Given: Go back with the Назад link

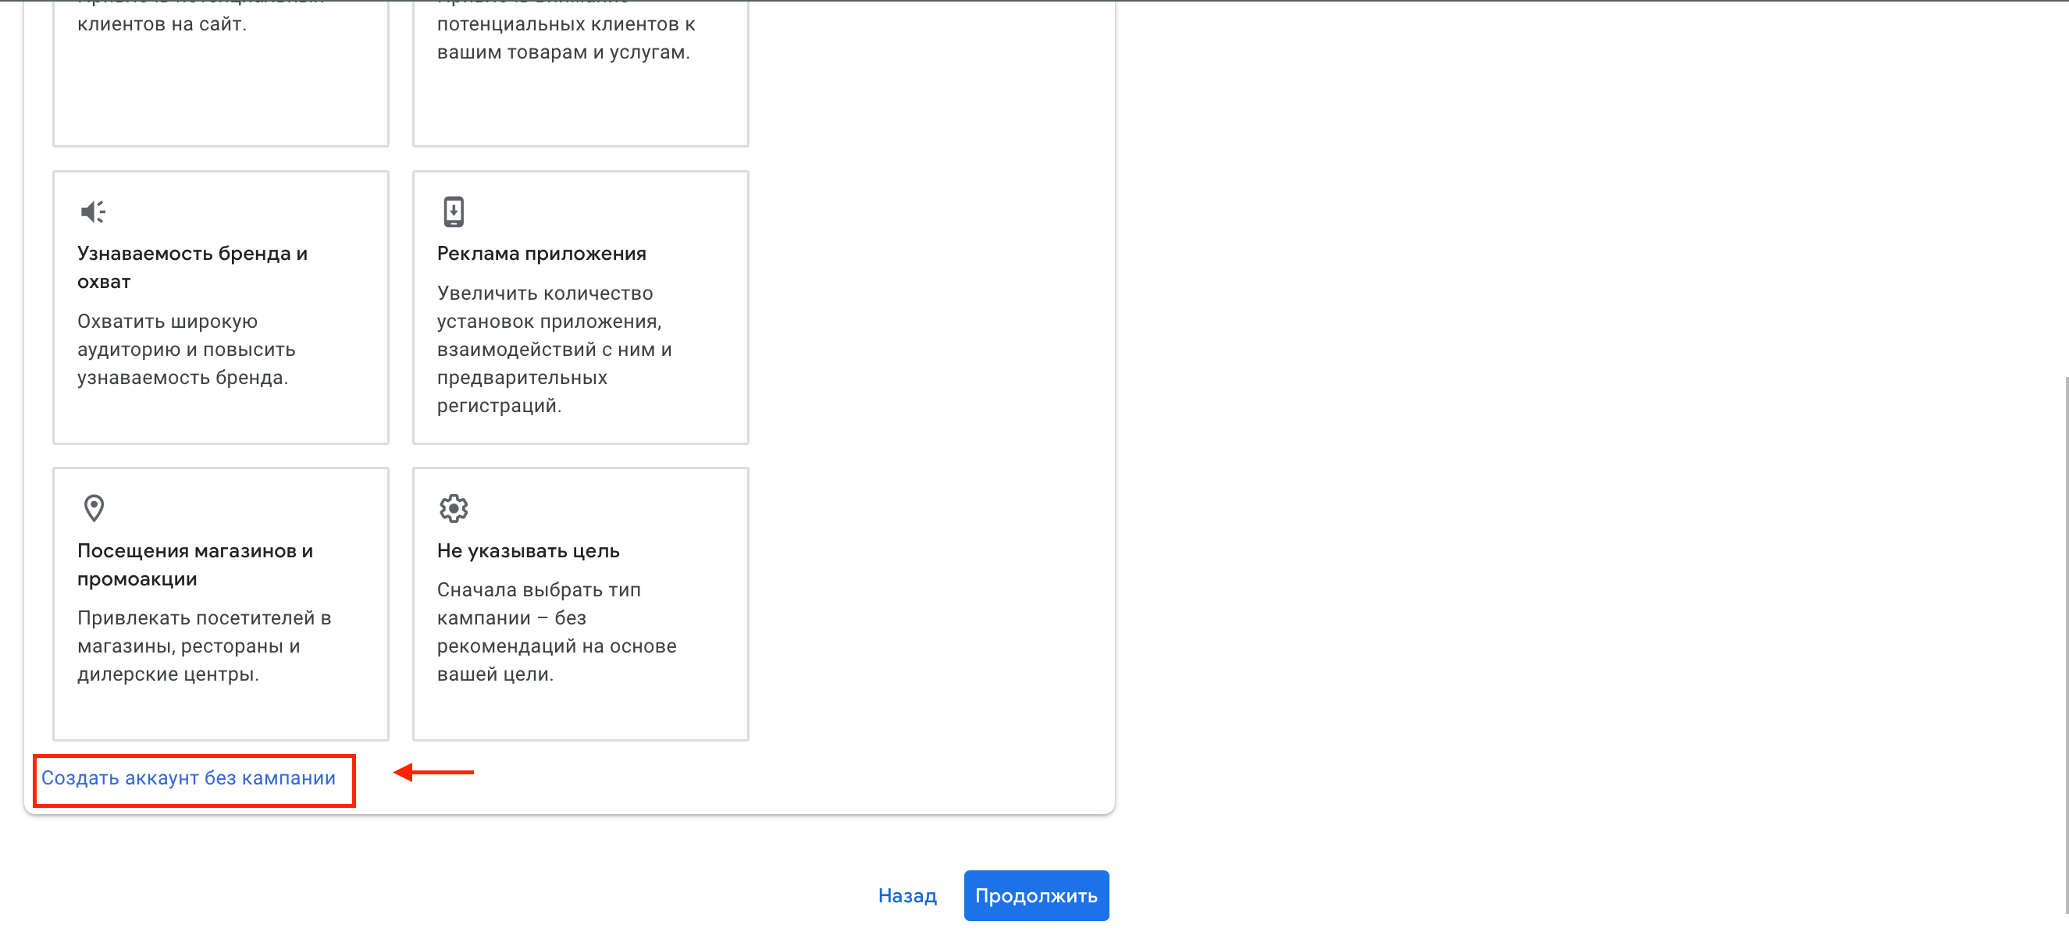Looking at the screenshot, I should point(906,896).
